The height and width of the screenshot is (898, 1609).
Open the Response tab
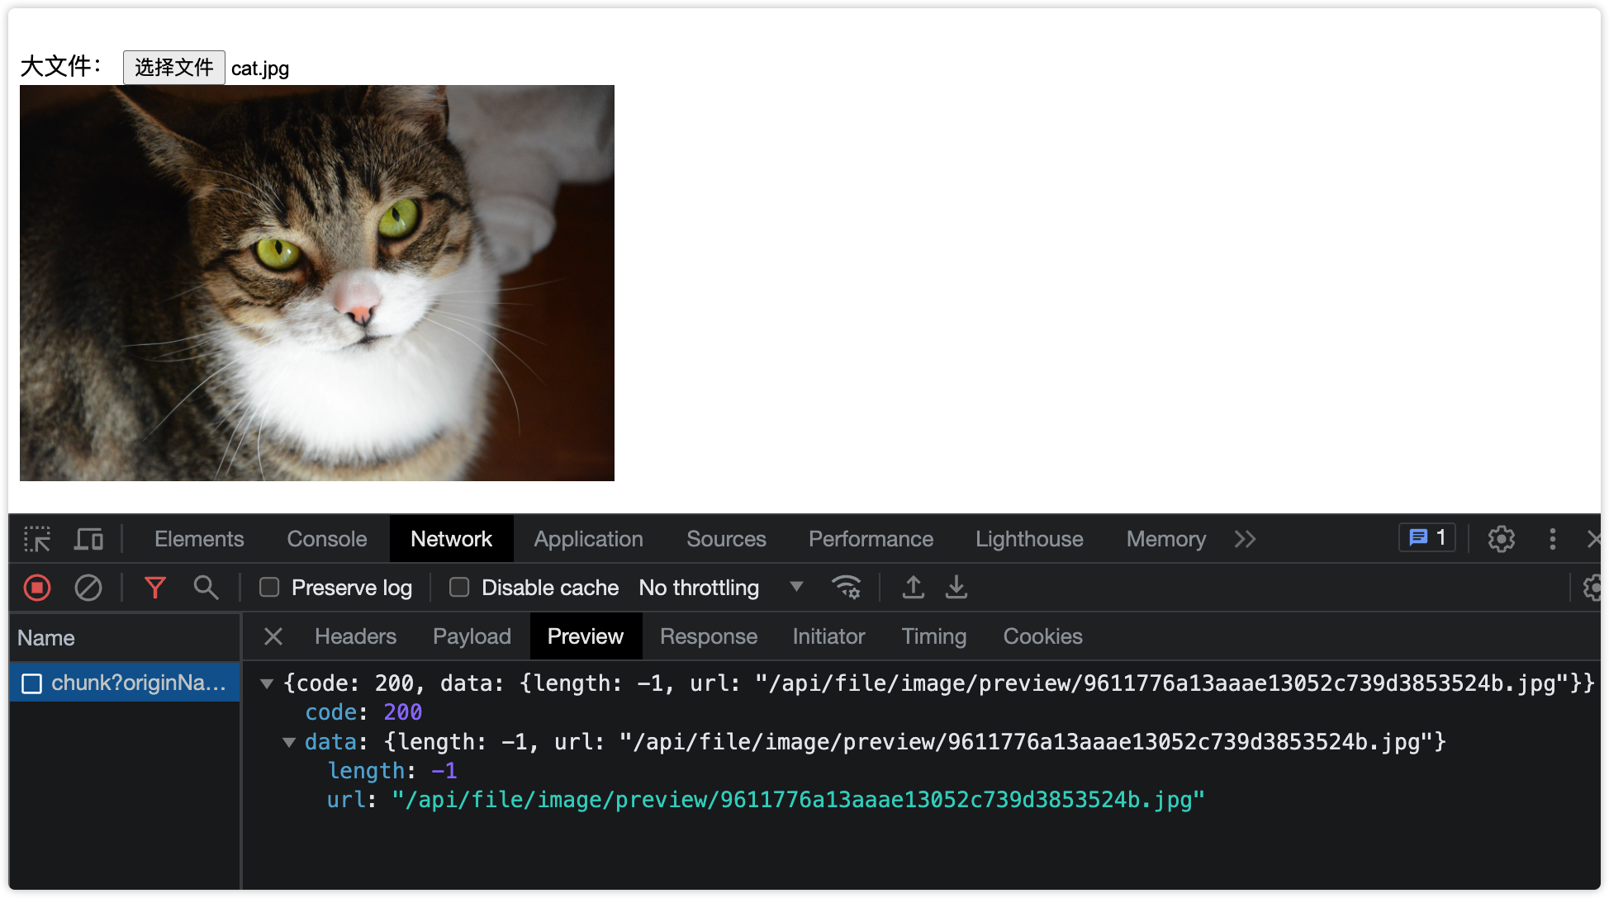tap(708, 636)
